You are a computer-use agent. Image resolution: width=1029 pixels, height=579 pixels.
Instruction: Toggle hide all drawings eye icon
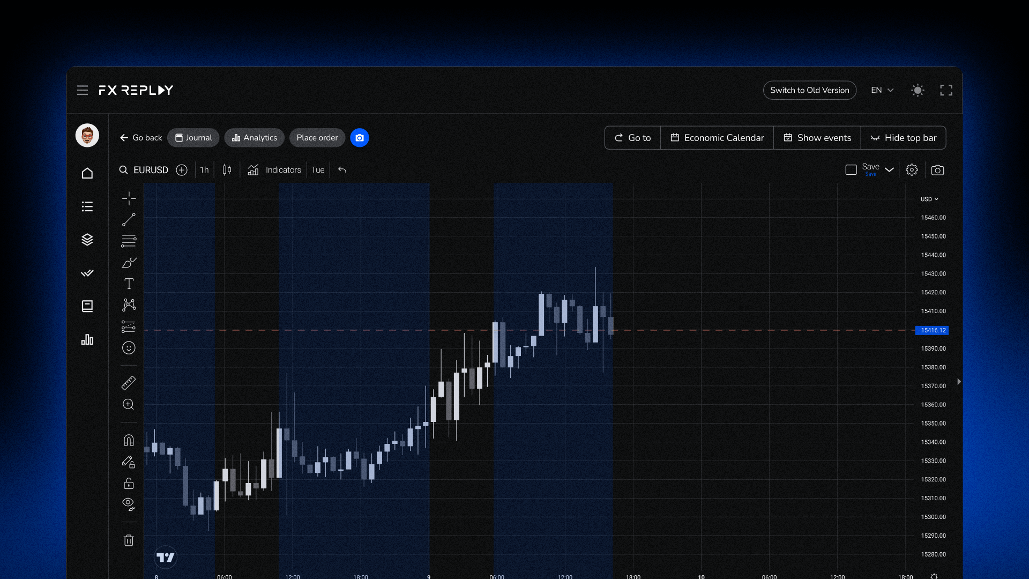[129, 503]
